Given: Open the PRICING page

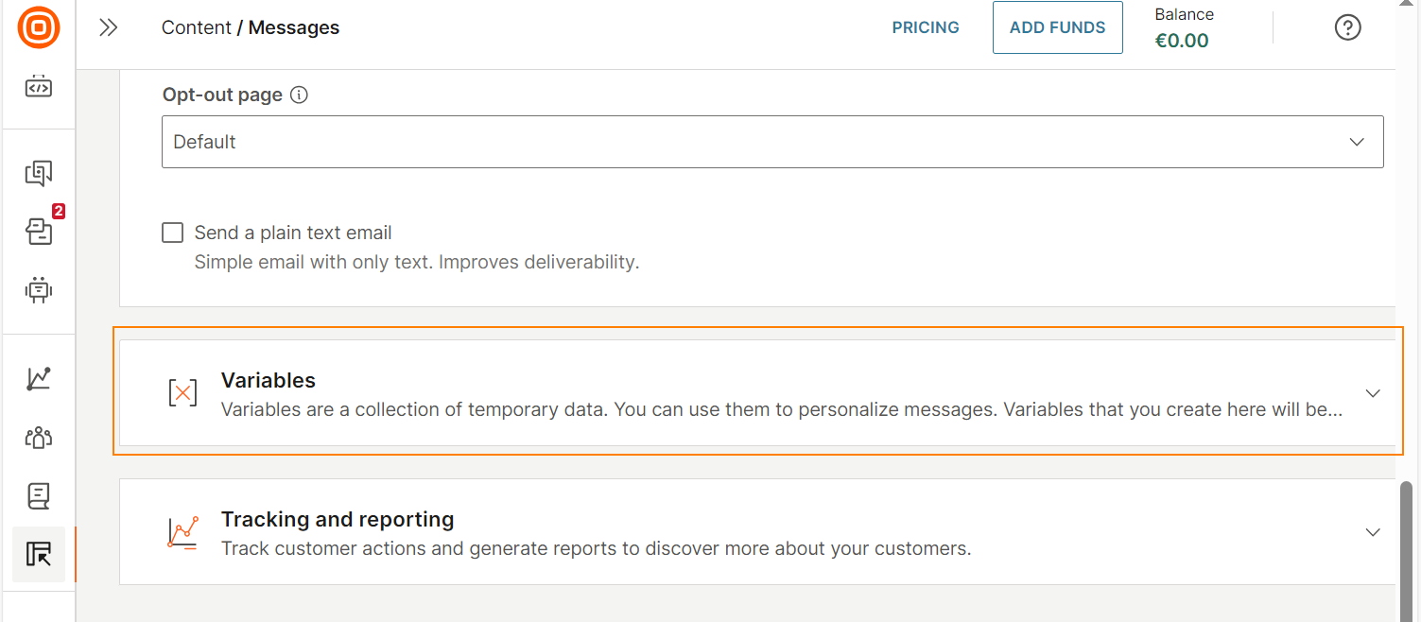Looking at the screenshot, I should [x=925, y=27].
